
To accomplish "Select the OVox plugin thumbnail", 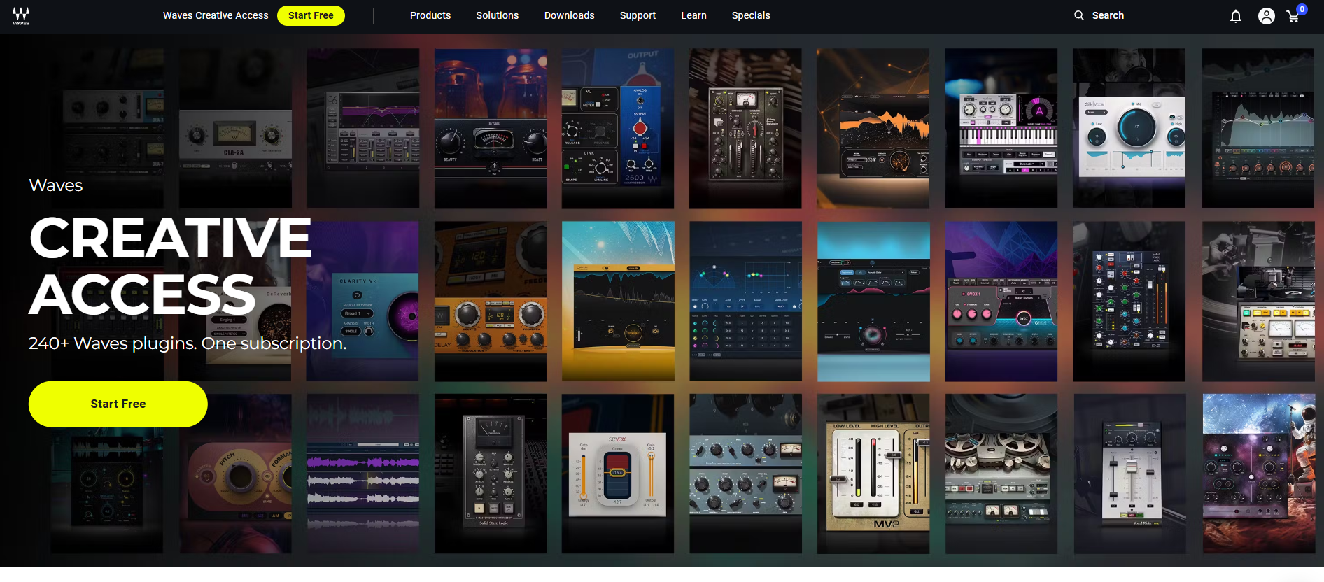I will click(1001, 301).
